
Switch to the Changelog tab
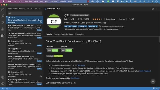pos(79,34)
